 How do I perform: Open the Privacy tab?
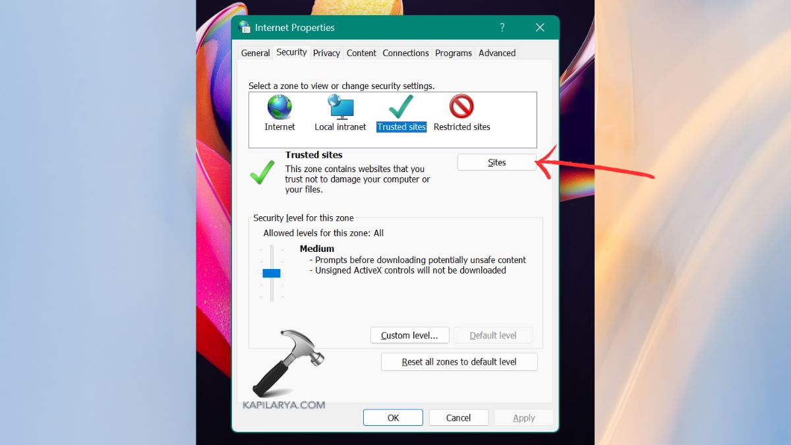pyautogui.click(x=326, y=53)
